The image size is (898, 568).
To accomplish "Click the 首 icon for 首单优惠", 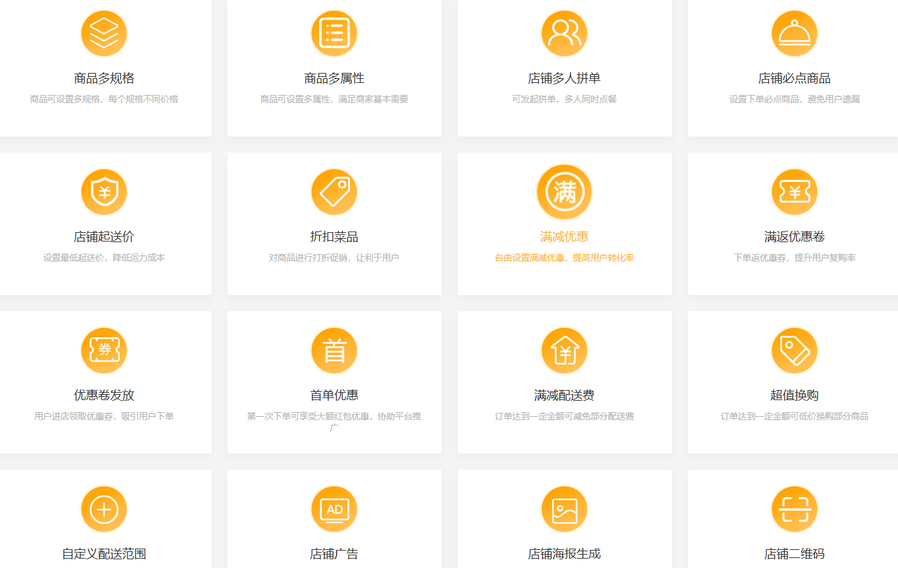I will [334, 351].
